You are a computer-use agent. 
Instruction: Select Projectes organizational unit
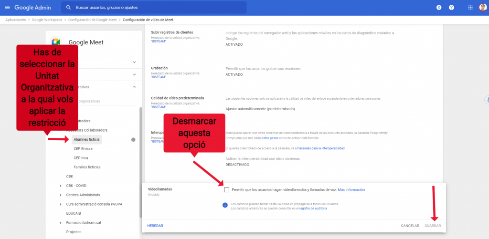tap(74, 232)
